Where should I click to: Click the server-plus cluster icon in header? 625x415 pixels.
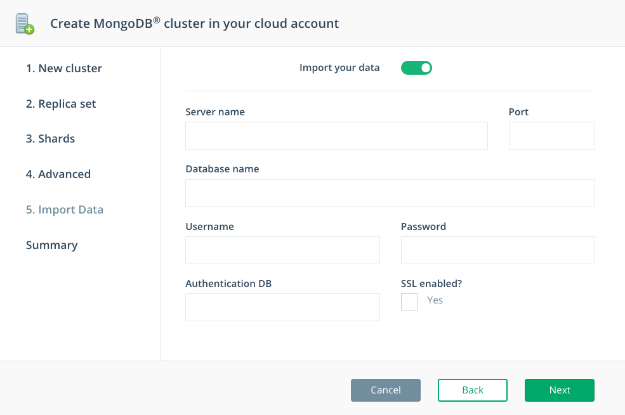coord(25,24)
